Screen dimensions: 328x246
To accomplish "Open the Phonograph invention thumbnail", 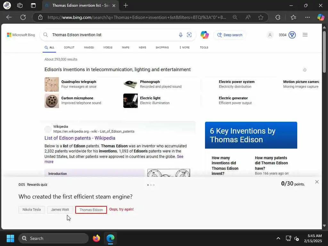I will tap(131, 84).
